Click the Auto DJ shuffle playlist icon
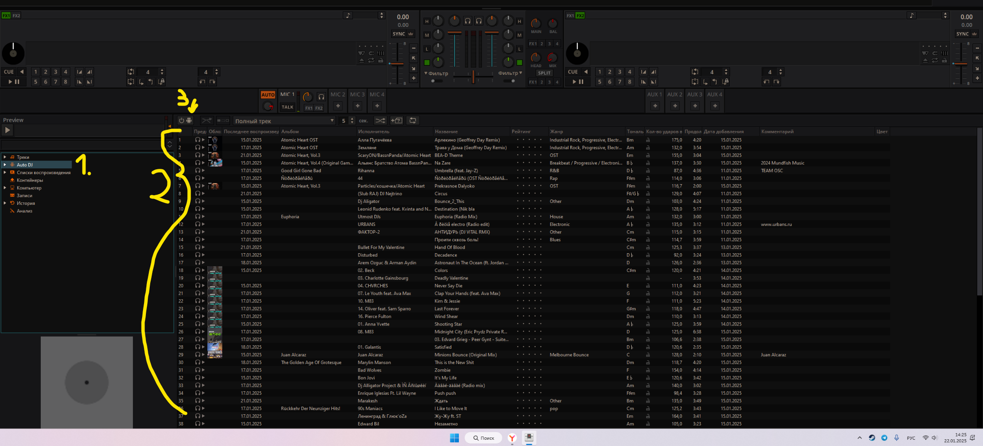The height and width of the screenshot is (446, 983). 380,120
